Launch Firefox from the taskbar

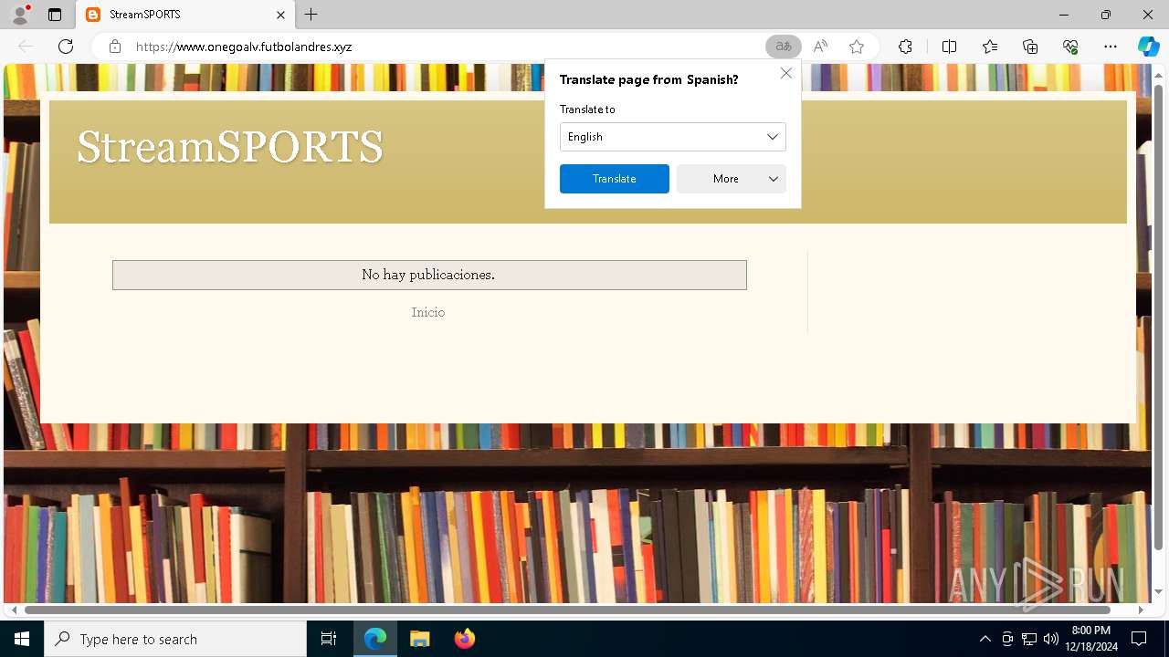tap(465, 639)
